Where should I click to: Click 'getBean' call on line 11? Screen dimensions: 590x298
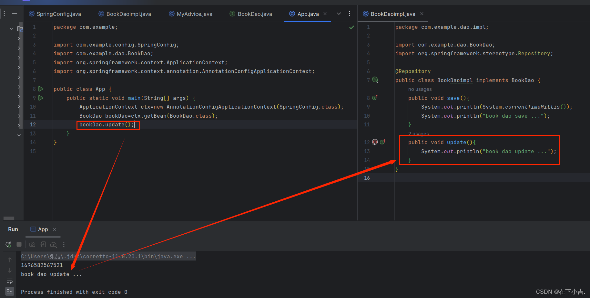point(155,116)
